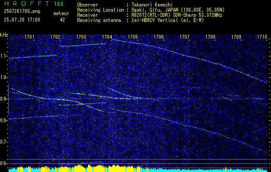Click the 1707 time marker
This screenshot has height=172, width=271.
[184, 37]
